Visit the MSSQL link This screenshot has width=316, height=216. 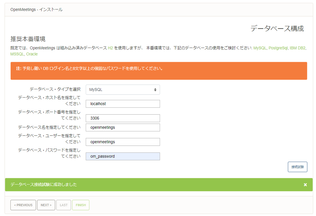pyautogui.click(x=17, y=54)
